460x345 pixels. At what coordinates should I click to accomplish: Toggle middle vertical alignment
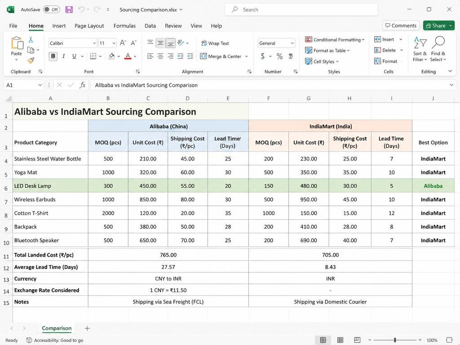[x=160, y=43]
